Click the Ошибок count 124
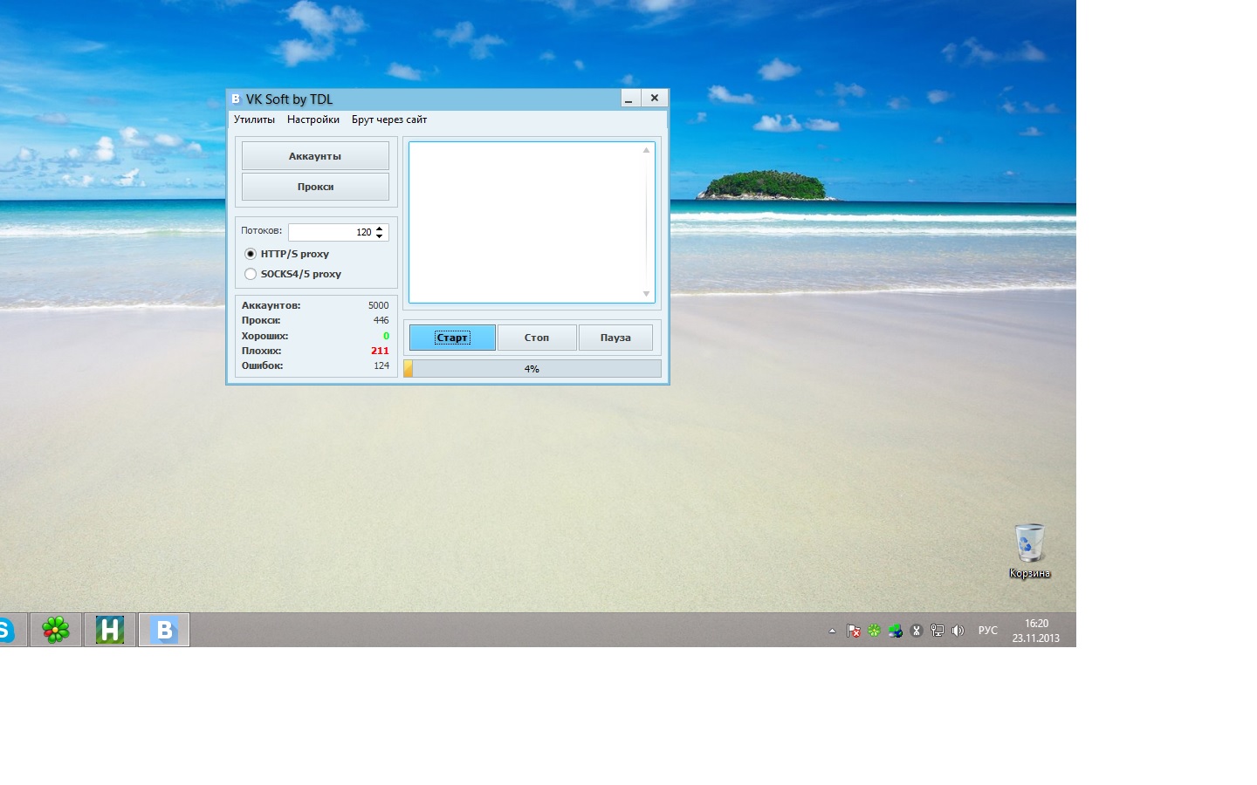 (381, 365)
